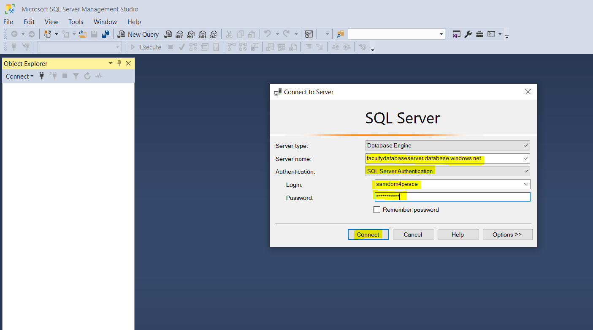The height and width of the screenshot is (330, 593).
Task: Click the New Project icon
Action: click(x=48, y=34)
